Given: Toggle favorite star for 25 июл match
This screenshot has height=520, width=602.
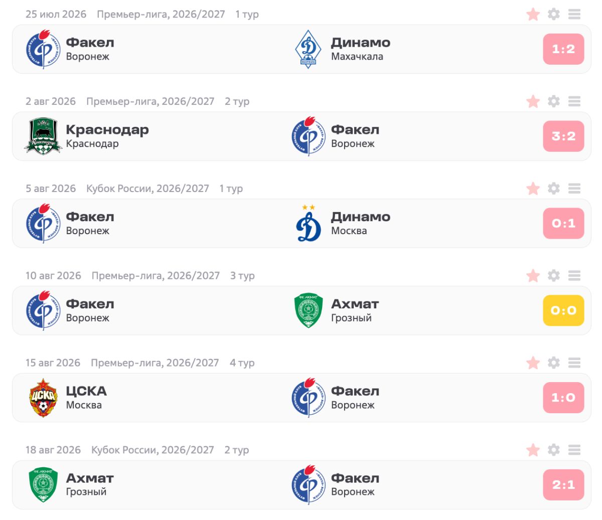Looking at the screenshot, I should [533, 14].
